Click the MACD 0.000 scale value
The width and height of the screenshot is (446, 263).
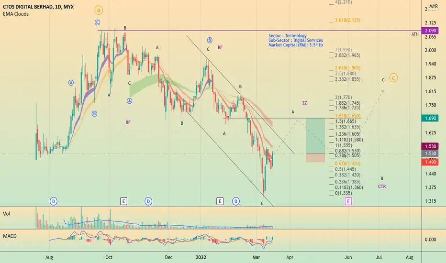(x=430, y=240)
